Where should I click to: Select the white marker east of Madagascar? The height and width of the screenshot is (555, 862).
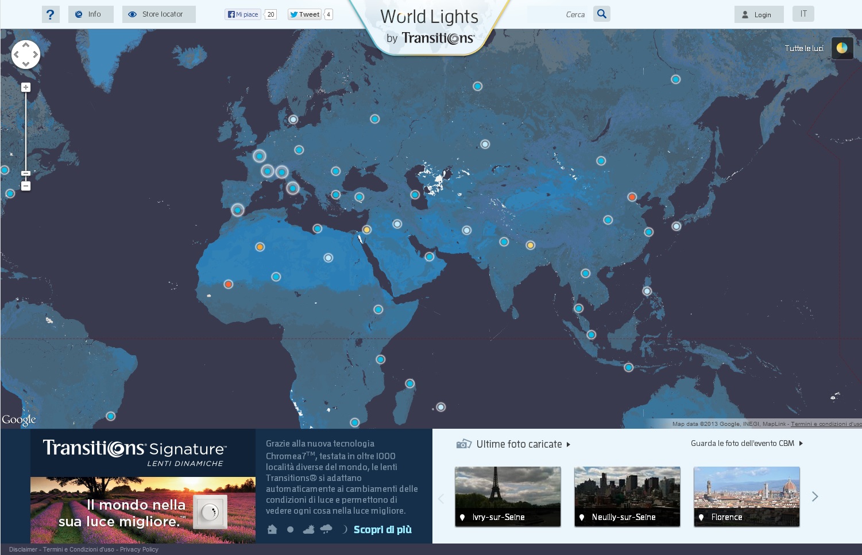click(440, 407)
